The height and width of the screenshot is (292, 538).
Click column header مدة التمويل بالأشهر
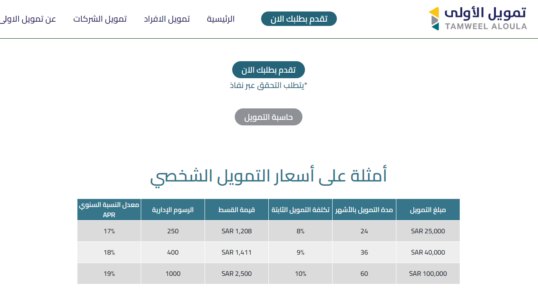click(x=364, y=210)
